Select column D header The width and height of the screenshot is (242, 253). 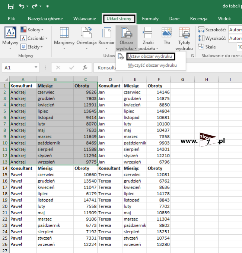click(x=110, y=79)
